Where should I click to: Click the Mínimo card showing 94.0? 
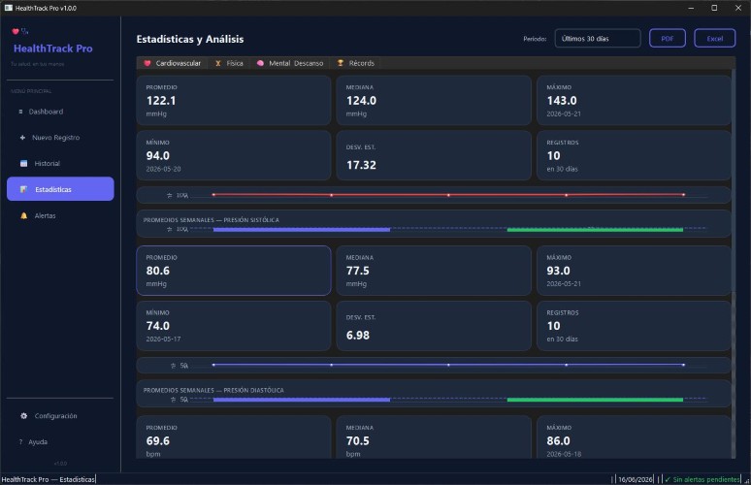coord(234,155)
